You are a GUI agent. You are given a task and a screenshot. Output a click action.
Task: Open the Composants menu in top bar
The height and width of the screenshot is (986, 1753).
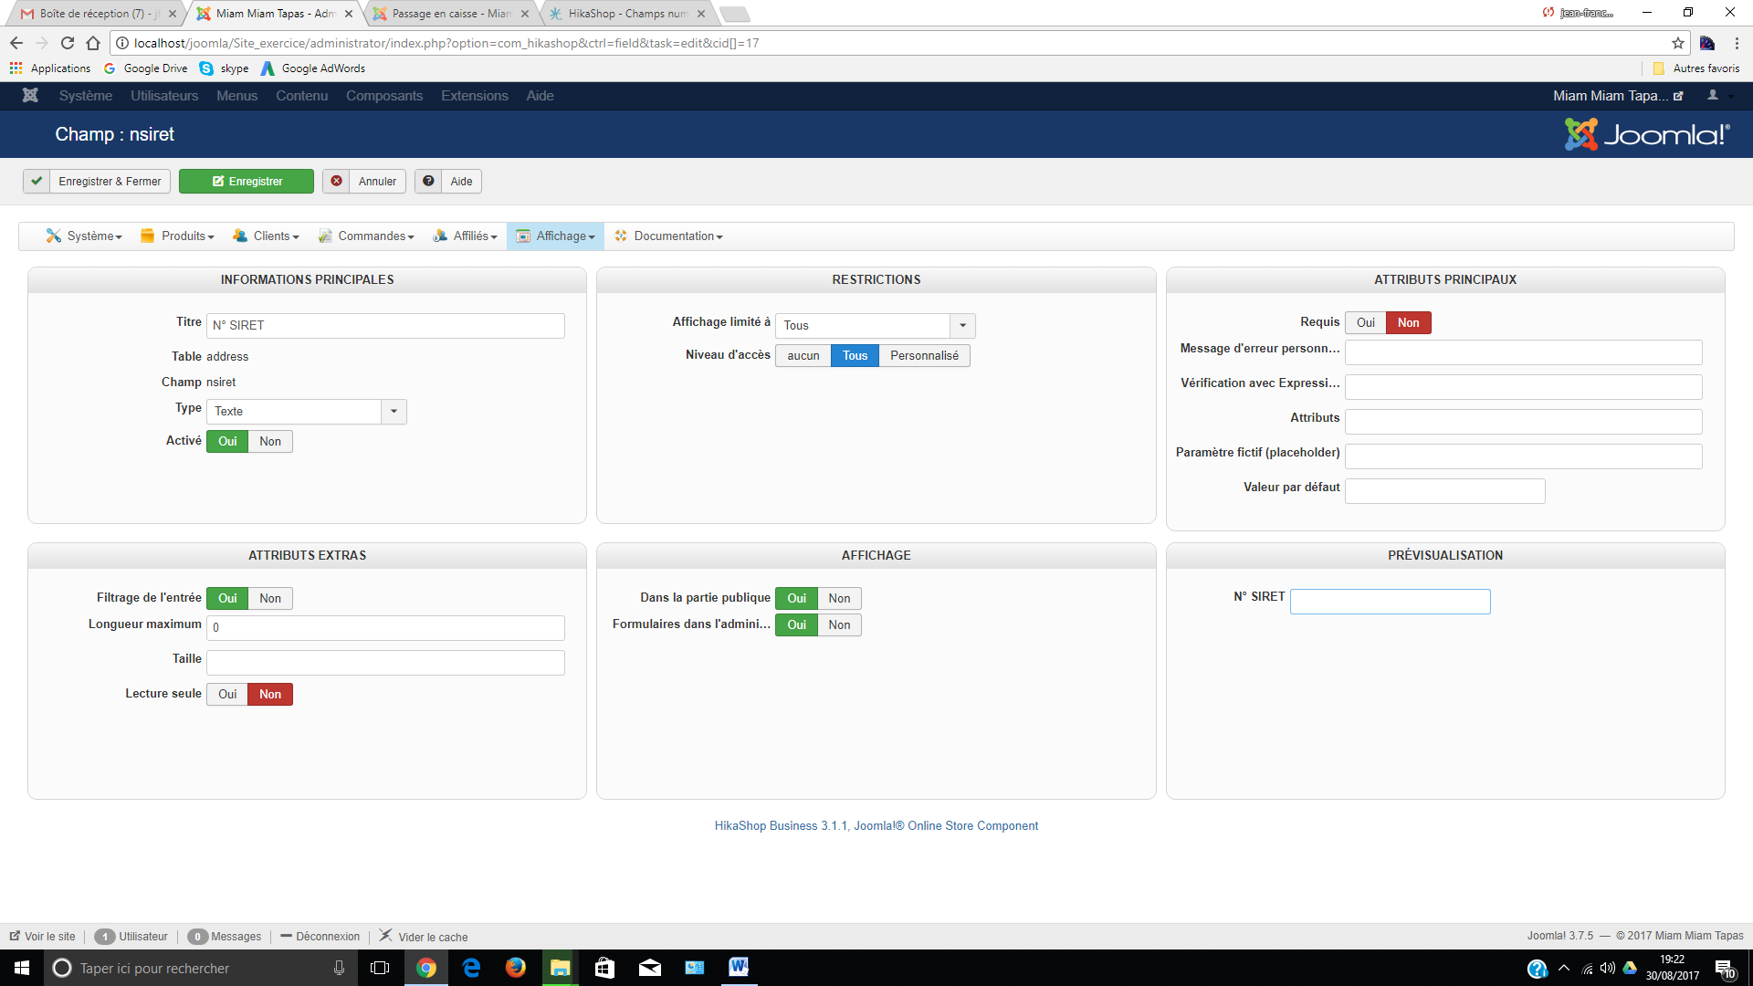(x=383, y=96)
